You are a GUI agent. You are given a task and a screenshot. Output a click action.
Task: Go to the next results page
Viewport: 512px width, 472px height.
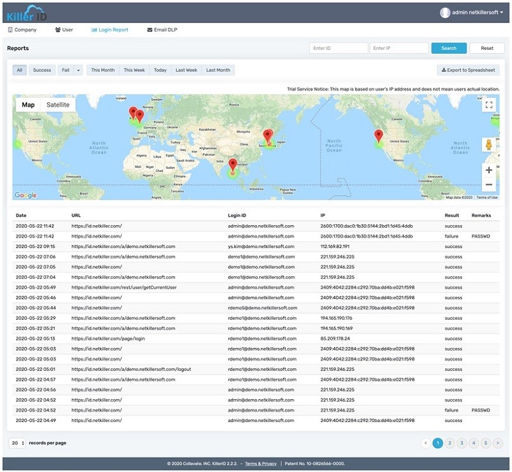click(498, 443)
